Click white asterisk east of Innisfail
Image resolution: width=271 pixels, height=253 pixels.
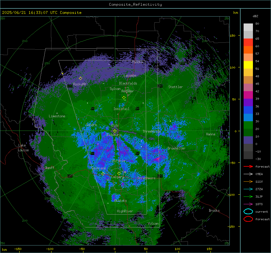pyautogui.click(x=143, y=103)
